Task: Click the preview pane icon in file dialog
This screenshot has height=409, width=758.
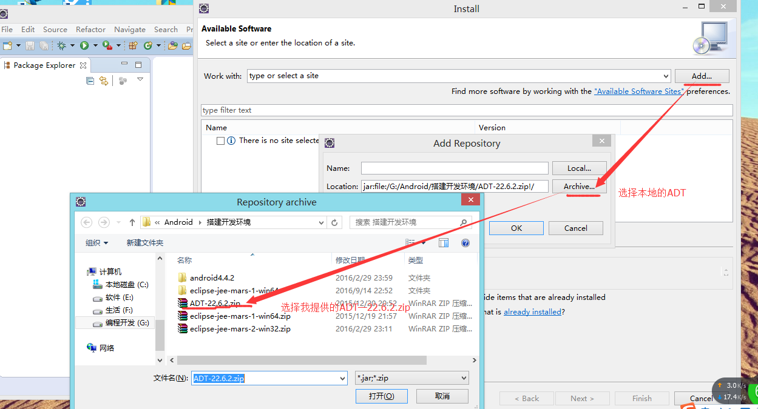Action: click(444, 243)
